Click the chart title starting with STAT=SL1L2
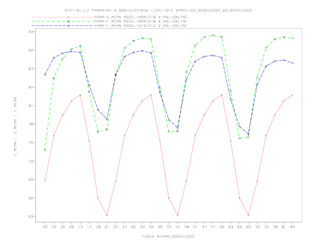 tap(158, 10)
